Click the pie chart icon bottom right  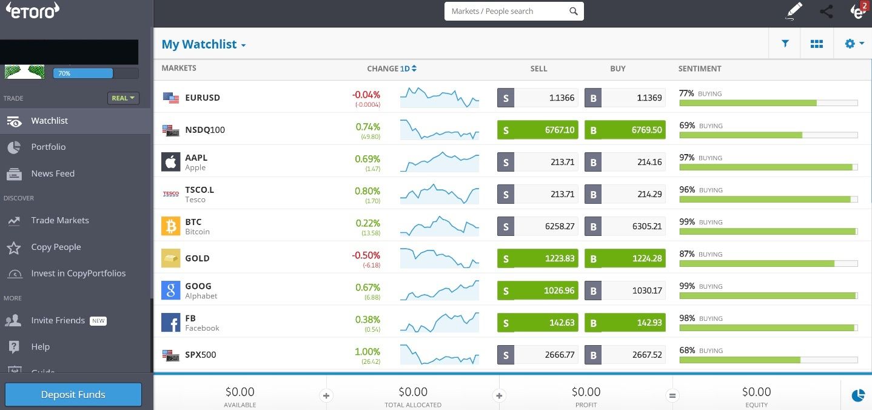(x=858, y=395)
